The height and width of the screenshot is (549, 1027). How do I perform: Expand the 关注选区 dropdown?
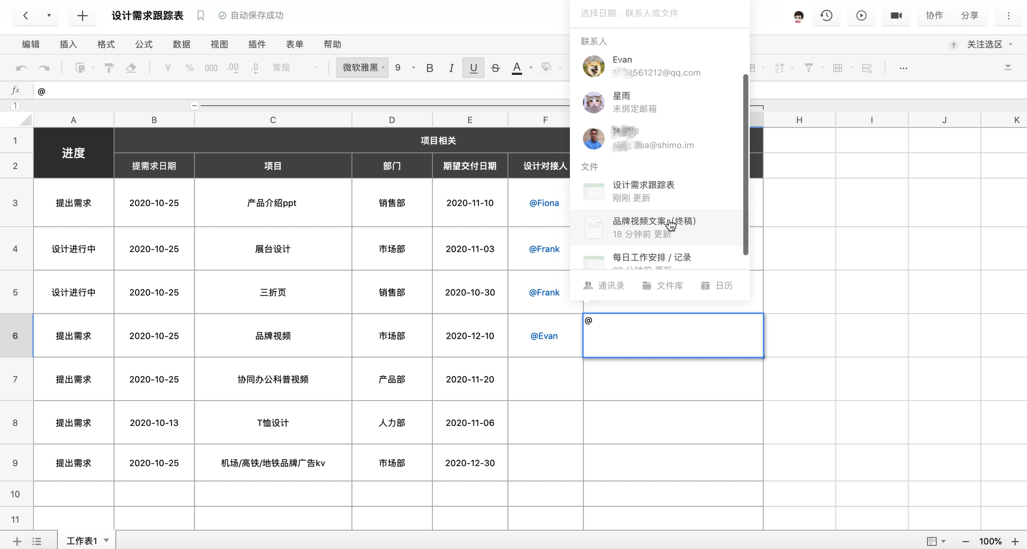tap(990, 44)
